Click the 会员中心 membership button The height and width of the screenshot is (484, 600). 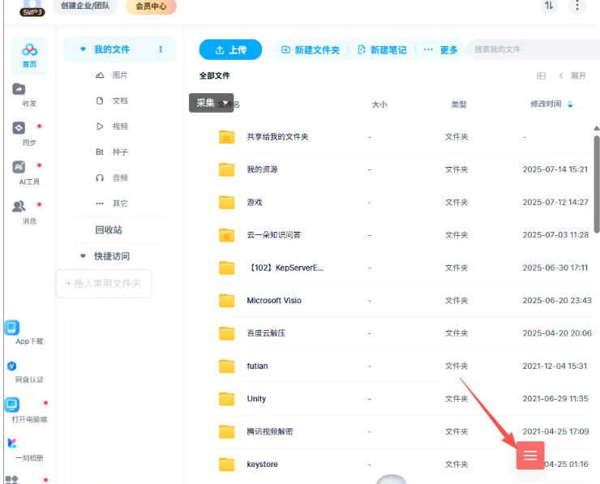click(x=151, y=6)
